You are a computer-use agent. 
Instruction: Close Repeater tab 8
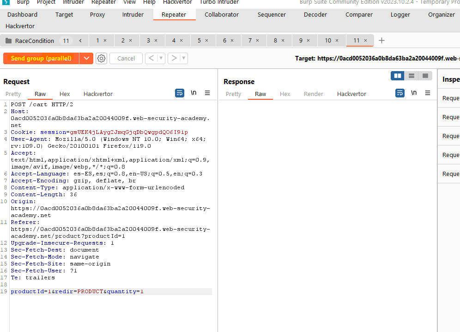pyautogui.click(x=283, y=41)
